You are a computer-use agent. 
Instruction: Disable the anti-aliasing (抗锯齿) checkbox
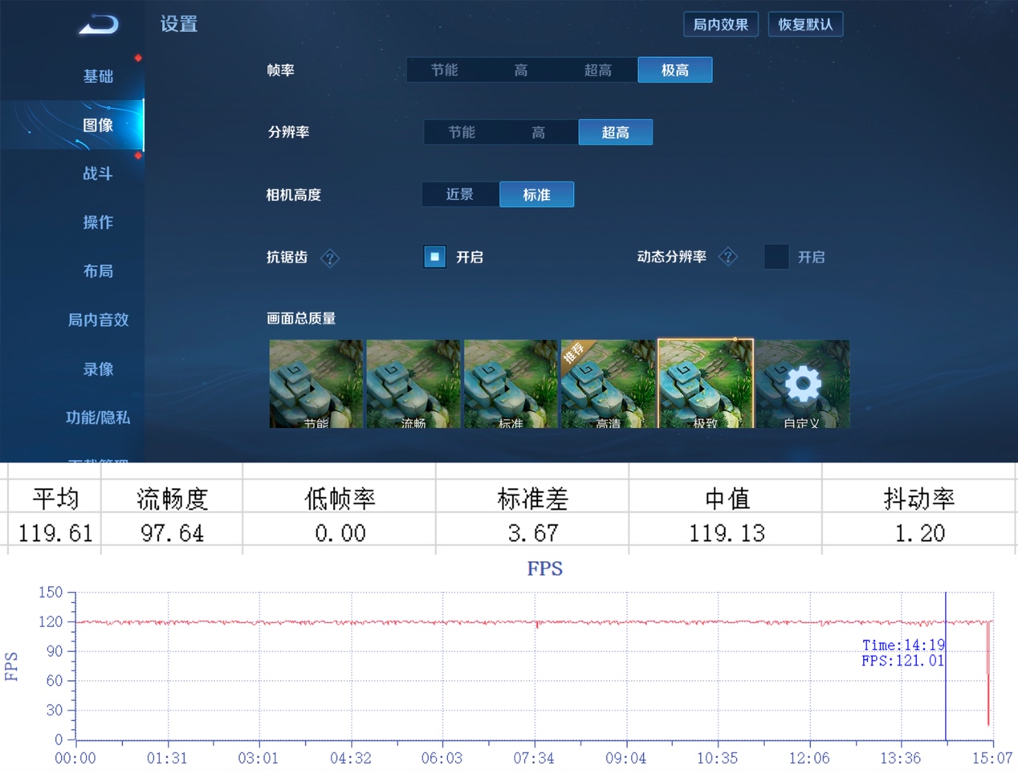(x=434, y=257)
